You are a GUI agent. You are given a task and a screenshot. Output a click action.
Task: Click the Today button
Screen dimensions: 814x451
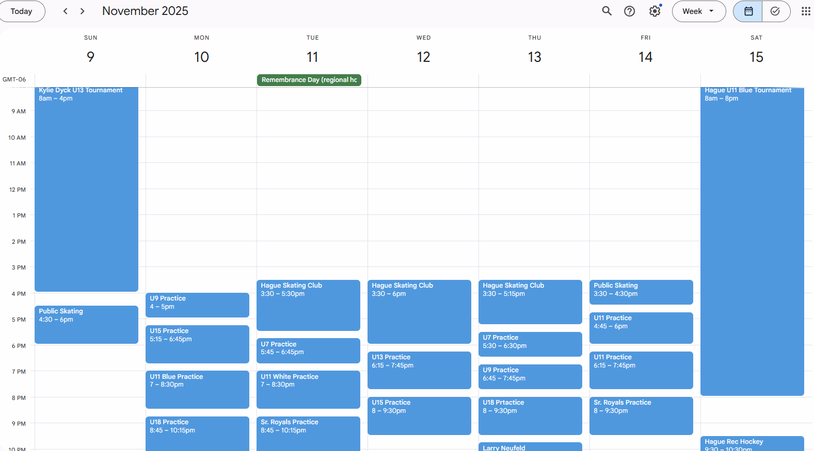point(22,11)
